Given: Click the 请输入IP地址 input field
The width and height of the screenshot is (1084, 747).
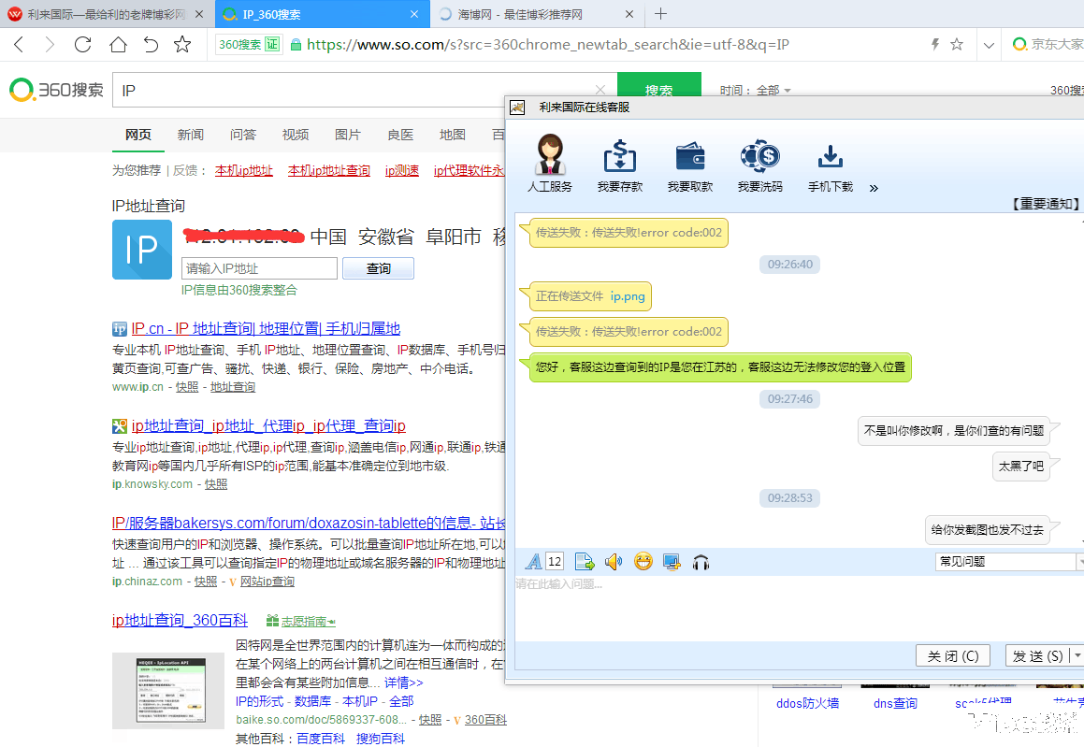Looking at the screenshot, I should (x=259, y=269).
